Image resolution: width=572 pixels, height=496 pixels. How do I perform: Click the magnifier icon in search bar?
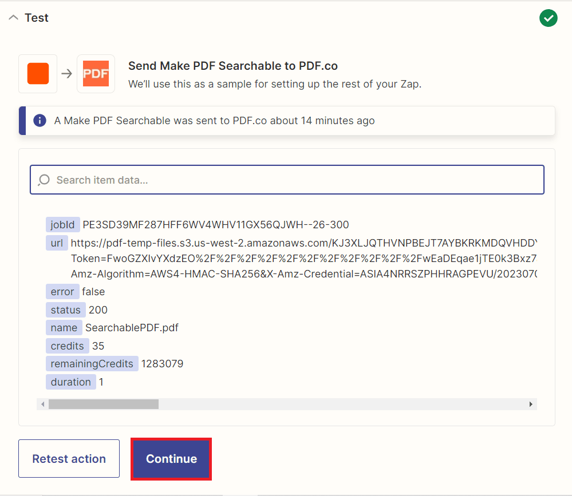pyautogui.click(x=44, y=180)
